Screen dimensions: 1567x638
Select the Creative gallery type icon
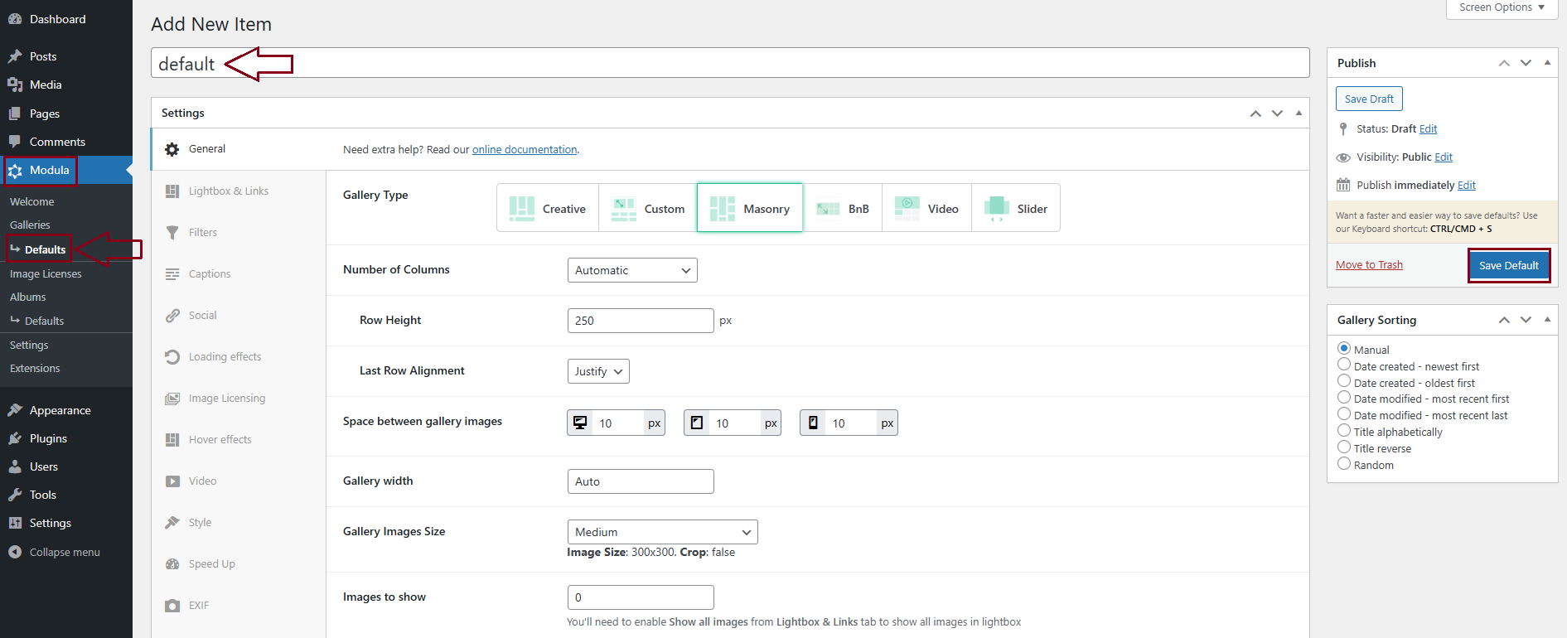point(522,209)
